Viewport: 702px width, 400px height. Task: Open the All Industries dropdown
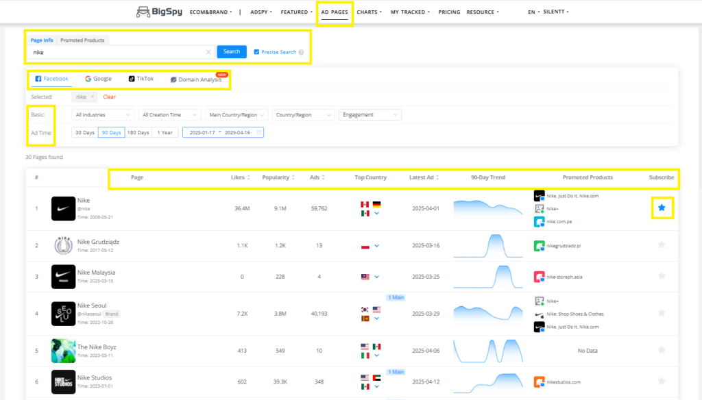(x=103, y=115)
